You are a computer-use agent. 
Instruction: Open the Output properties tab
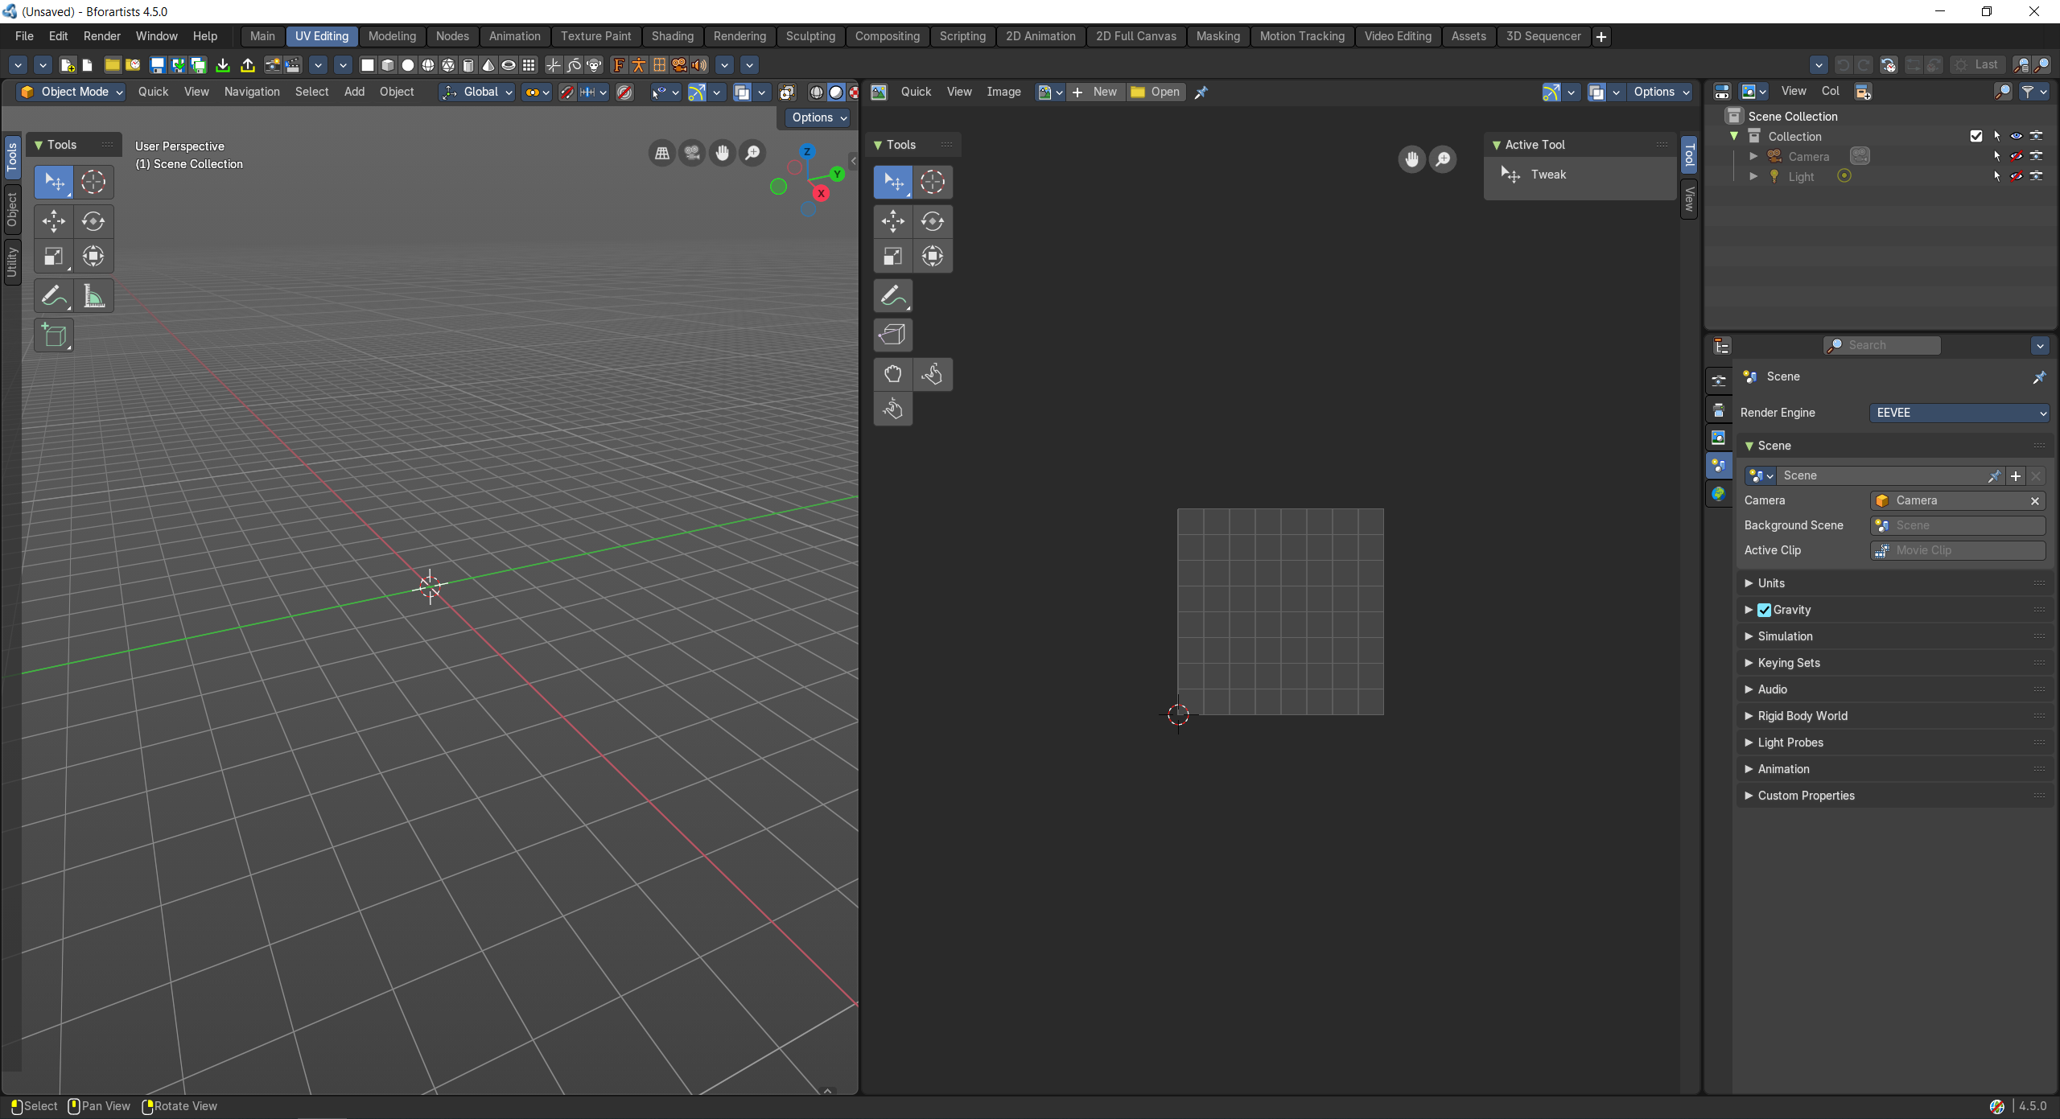click(1719, 410)
